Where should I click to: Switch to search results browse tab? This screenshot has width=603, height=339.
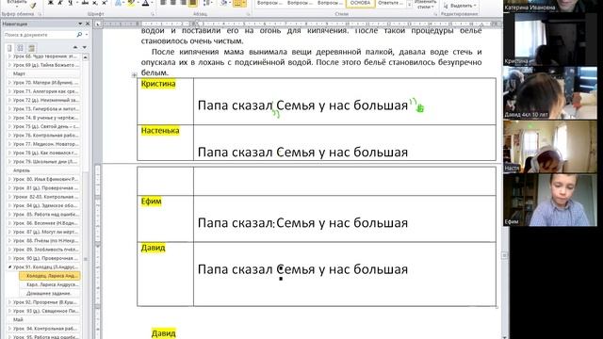[x=31, y=48]
